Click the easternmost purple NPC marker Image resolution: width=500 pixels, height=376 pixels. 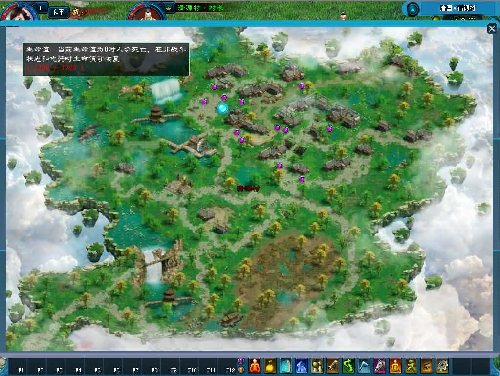click(330, 129)
